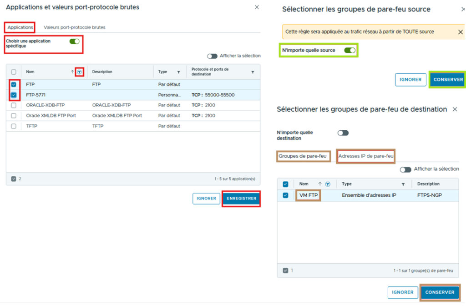Turn off 'N'importe quelle source' toggle
Screen dimensions: 466x307
[x=349, y=50]
